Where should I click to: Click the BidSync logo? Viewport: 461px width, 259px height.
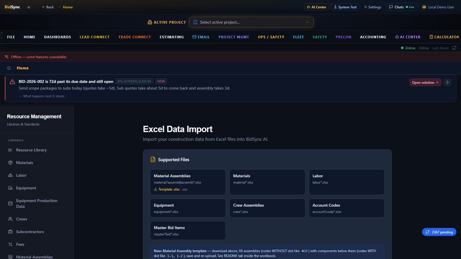coord(12,7)
